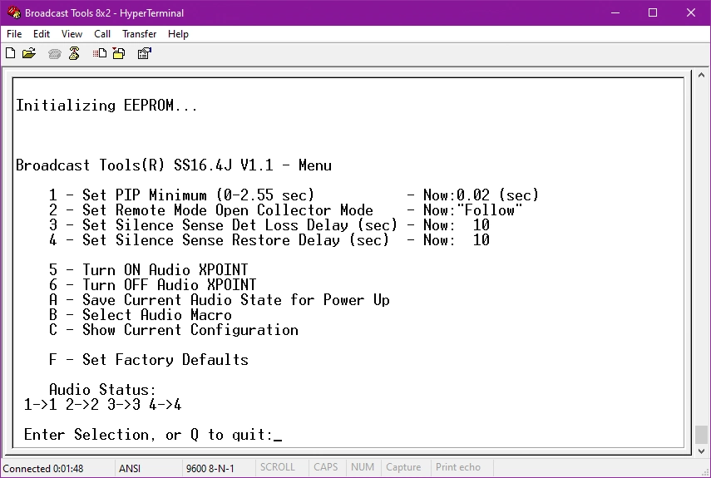711x478 pixels.
Task: Click the Call (connect) phone icon
Action: point(54,54)
